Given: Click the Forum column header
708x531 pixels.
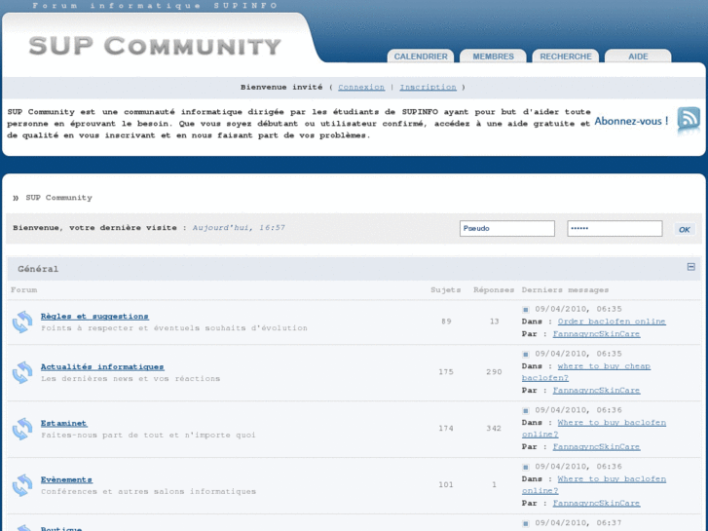Looking at the screenshot, I should [24, 290].
